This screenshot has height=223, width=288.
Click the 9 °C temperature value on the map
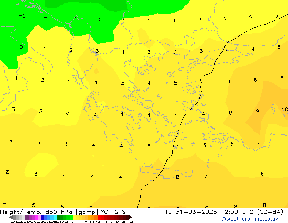[258, 111]
